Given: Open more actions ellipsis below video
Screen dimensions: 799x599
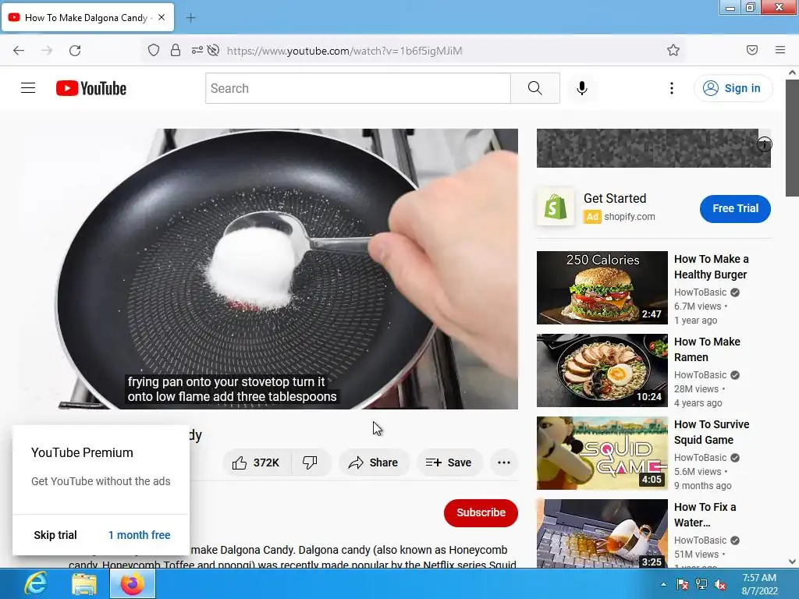Looking at the screenshot, I should [x=504, y=463].
